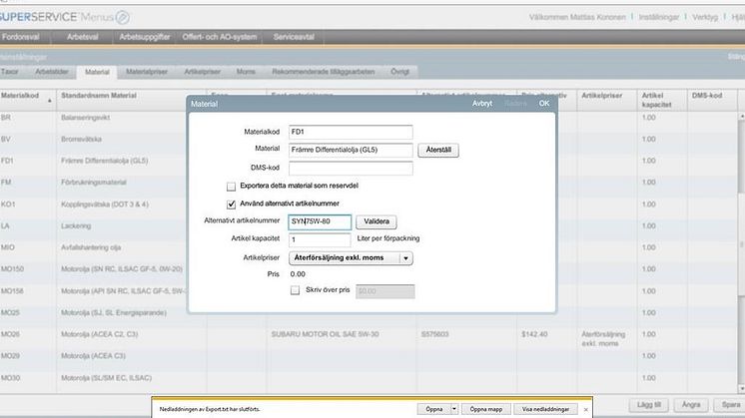Switch to Rekommenderade tilläggsarbeten tab
This screenshot has width=745, height=418.
[x=324, y=72]
